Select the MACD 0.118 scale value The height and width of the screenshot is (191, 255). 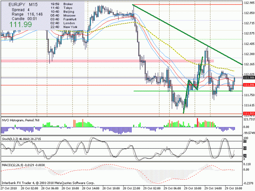(x=247, y=164)
